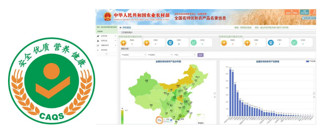The height and width of the screenshot is (129, 326).
Task: Toggle 产品数量 legend on bar chart
Action: pos(311,62)
